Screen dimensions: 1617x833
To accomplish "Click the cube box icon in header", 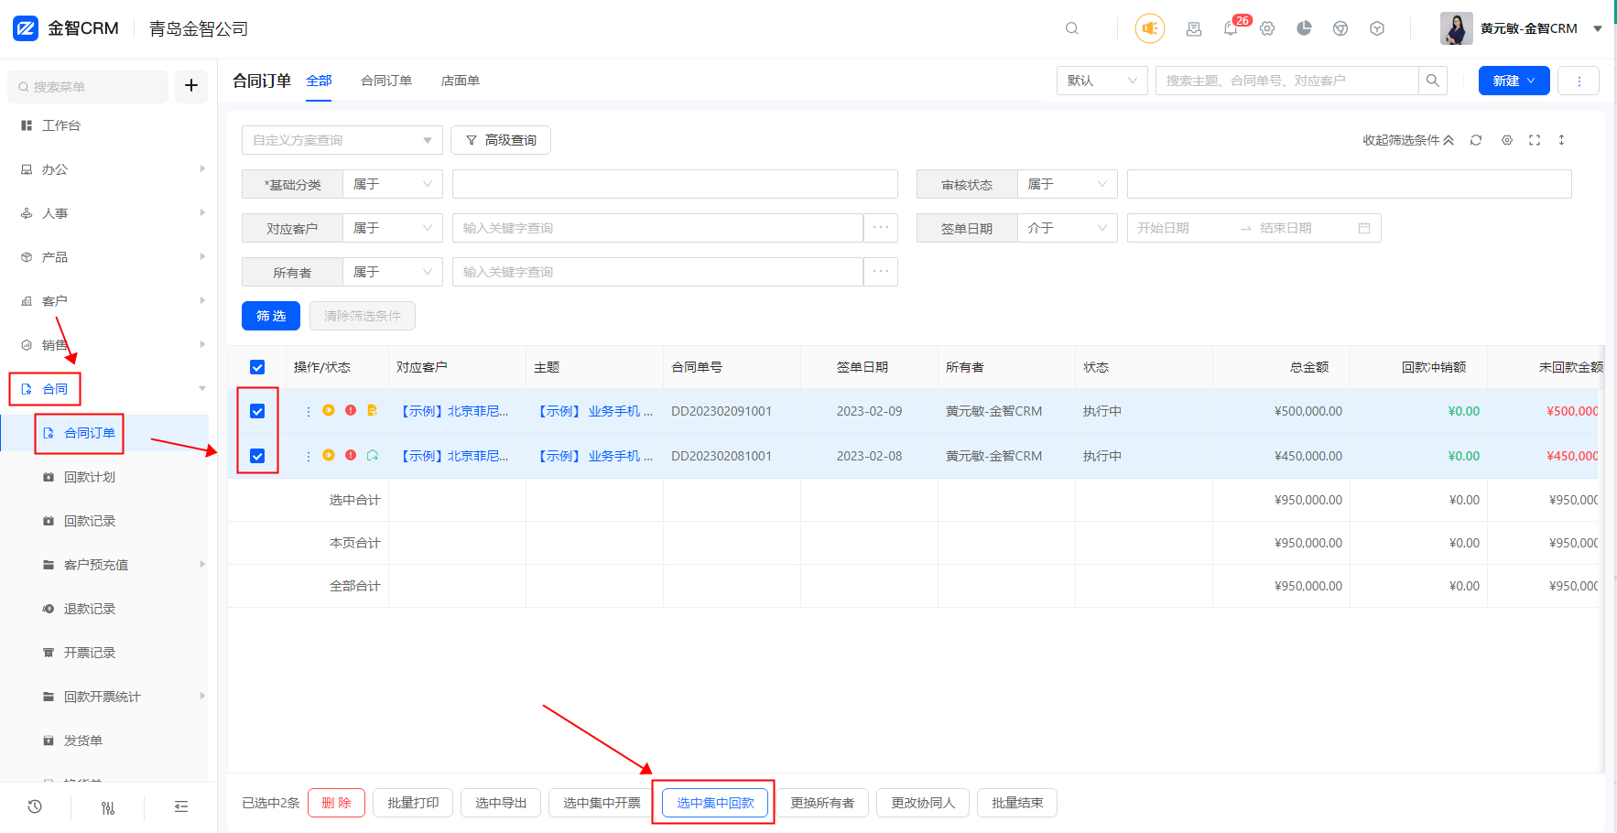I will (1377, 28).
